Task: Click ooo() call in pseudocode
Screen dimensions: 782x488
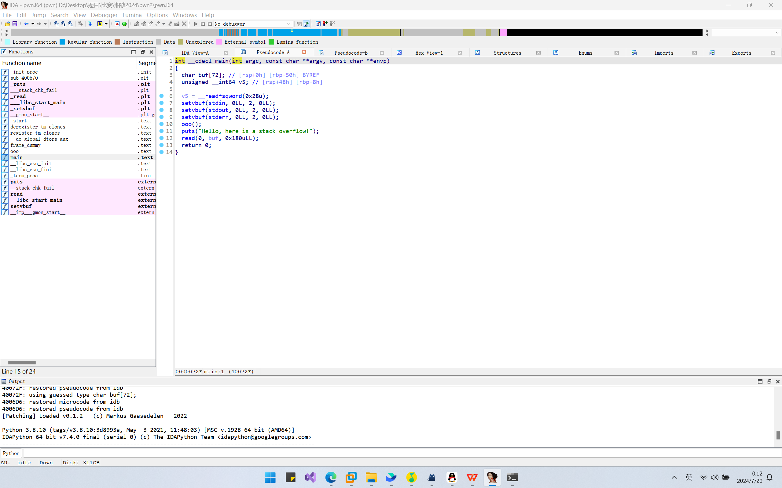Action: [191, 124]
